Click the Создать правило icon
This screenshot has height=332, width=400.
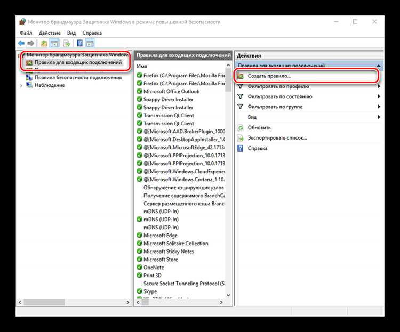[x=241, y=76]
